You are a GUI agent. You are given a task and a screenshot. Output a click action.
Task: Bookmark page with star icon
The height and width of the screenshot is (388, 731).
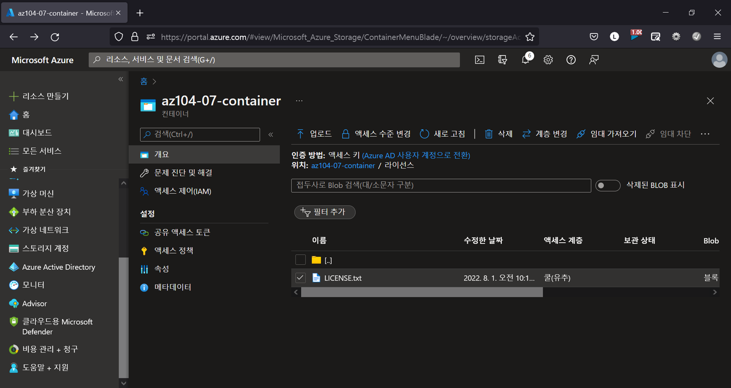point(530,37)
